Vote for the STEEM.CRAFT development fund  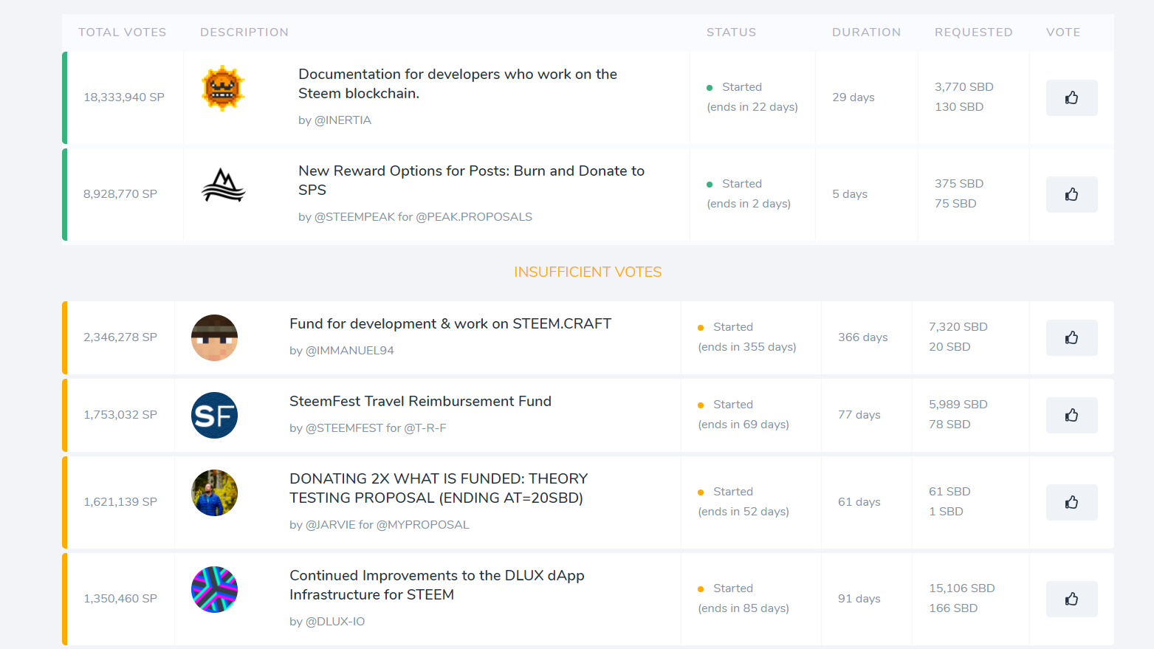(1071, 337)
